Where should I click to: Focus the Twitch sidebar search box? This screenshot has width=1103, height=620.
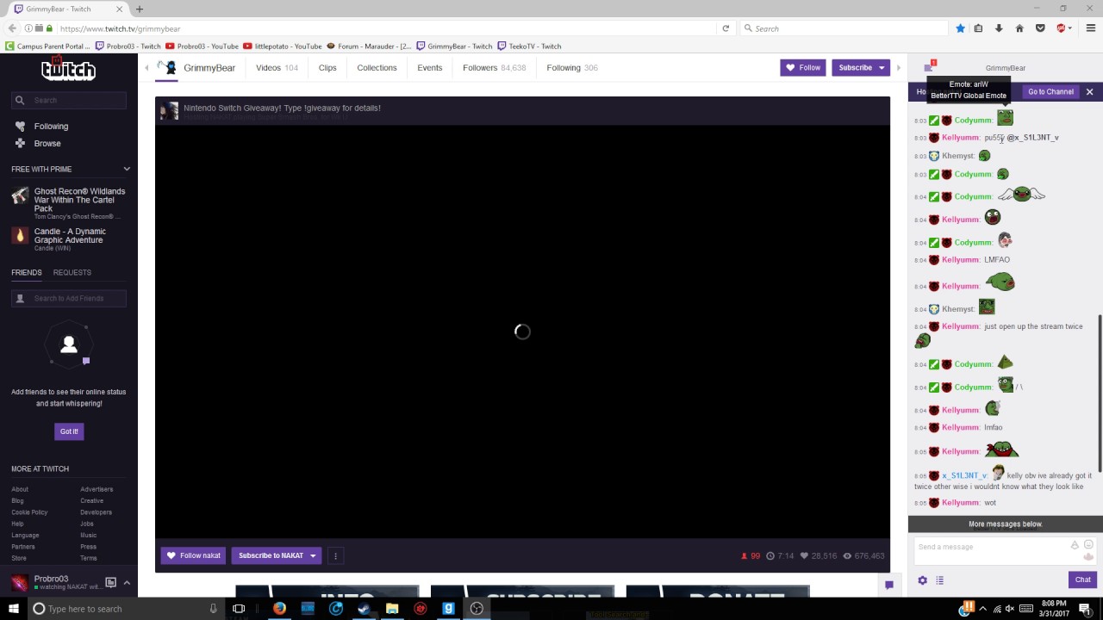(69, 100)
